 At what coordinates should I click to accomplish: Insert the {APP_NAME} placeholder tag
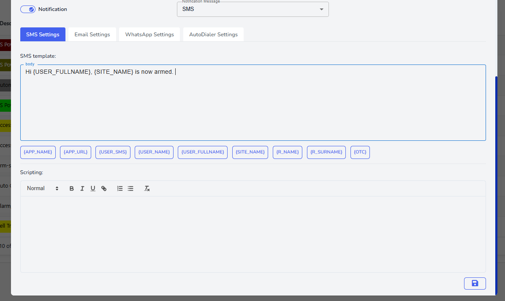point(38,152)
